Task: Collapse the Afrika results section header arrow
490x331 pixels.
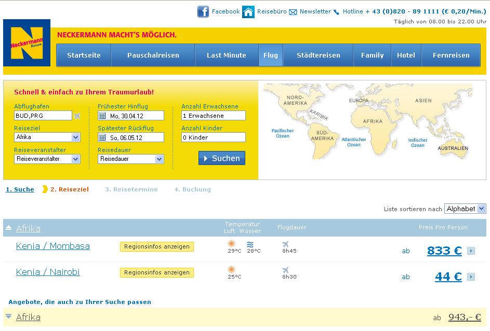Action: [9, 228]
